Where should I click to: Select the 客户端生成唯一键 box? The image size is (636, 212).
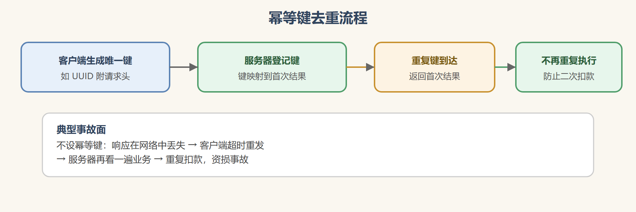click(x=95, y=67)
